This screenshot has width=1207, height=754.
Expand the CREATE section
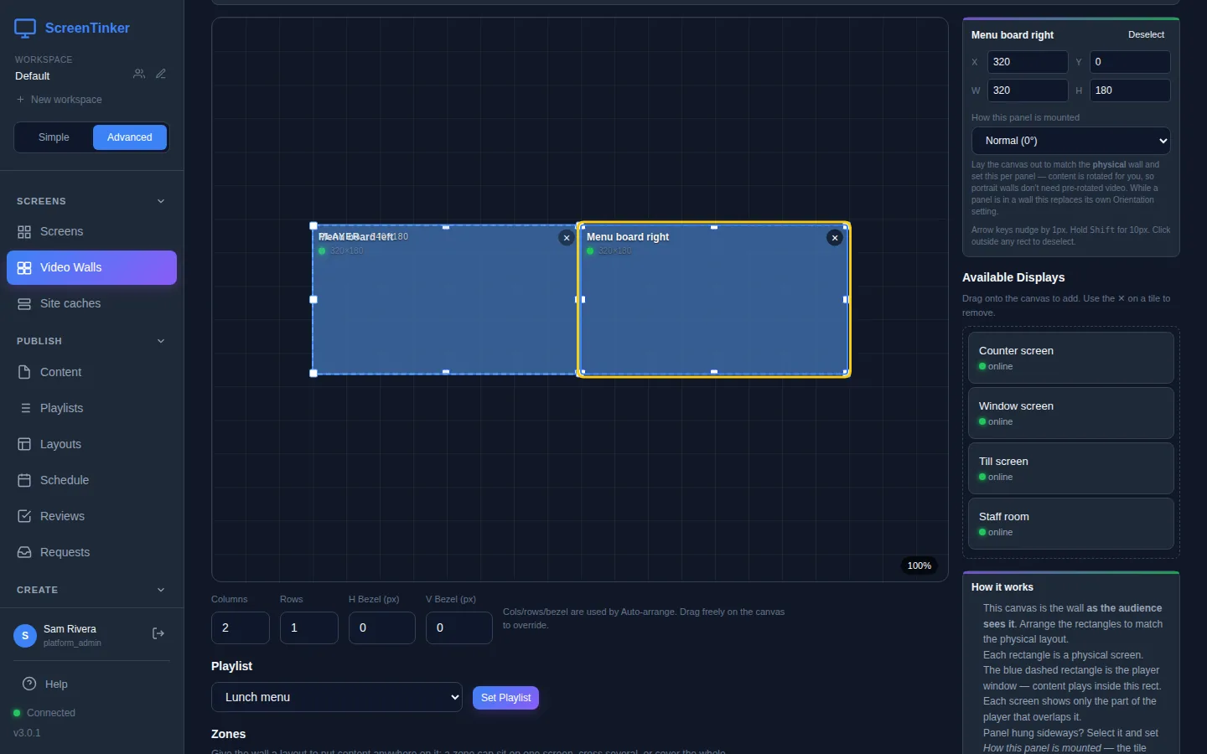click(161, 590)
